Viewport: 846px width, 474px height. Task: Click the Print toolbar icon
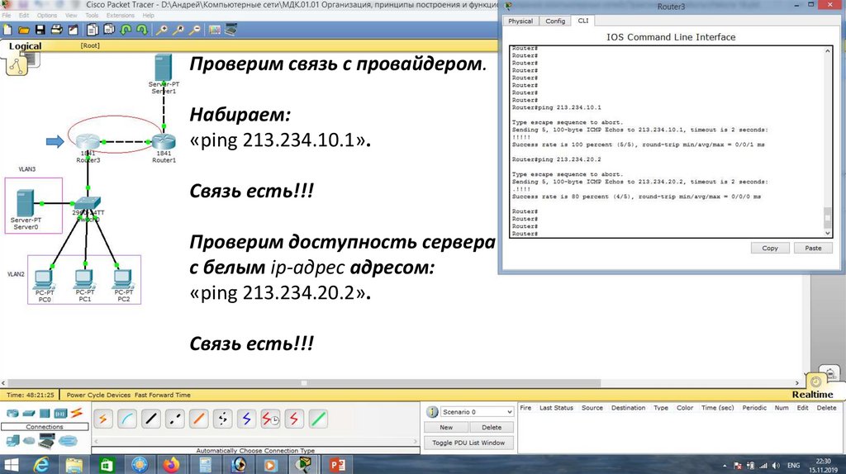(56, 30)
